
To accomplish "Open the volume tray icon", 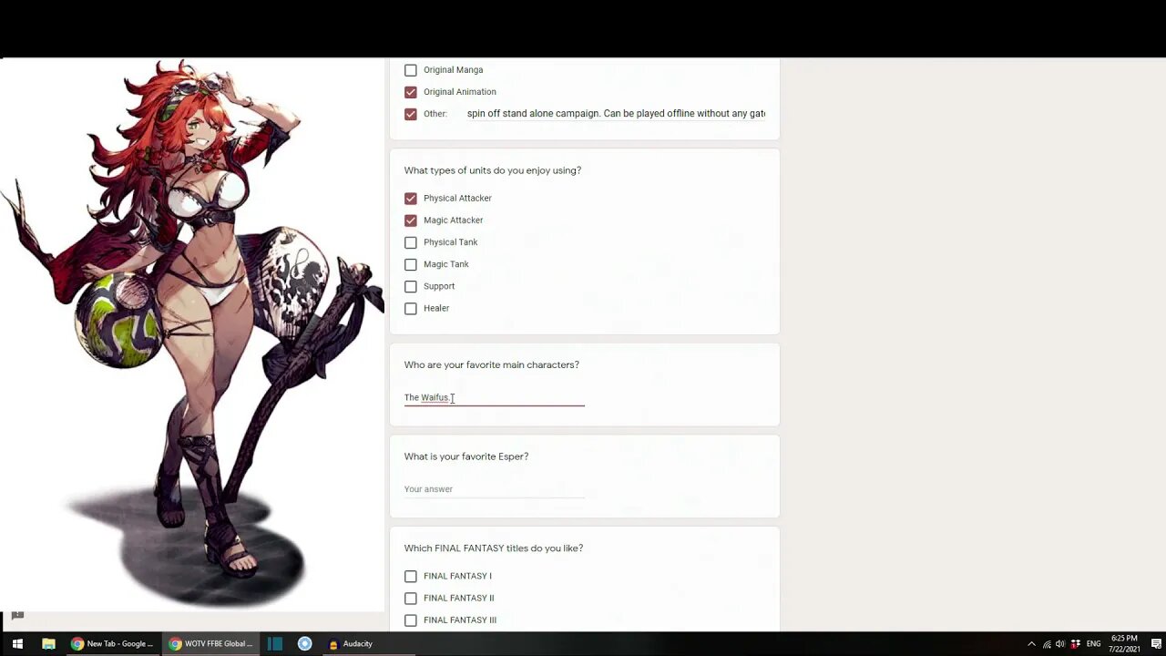I will 1061,644.
